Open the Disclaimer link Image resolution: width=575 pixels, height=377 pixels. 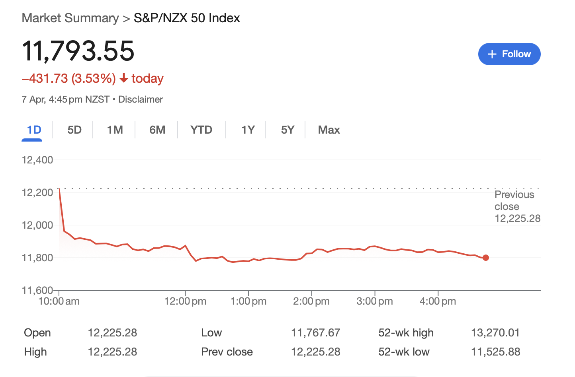[141, 99]
